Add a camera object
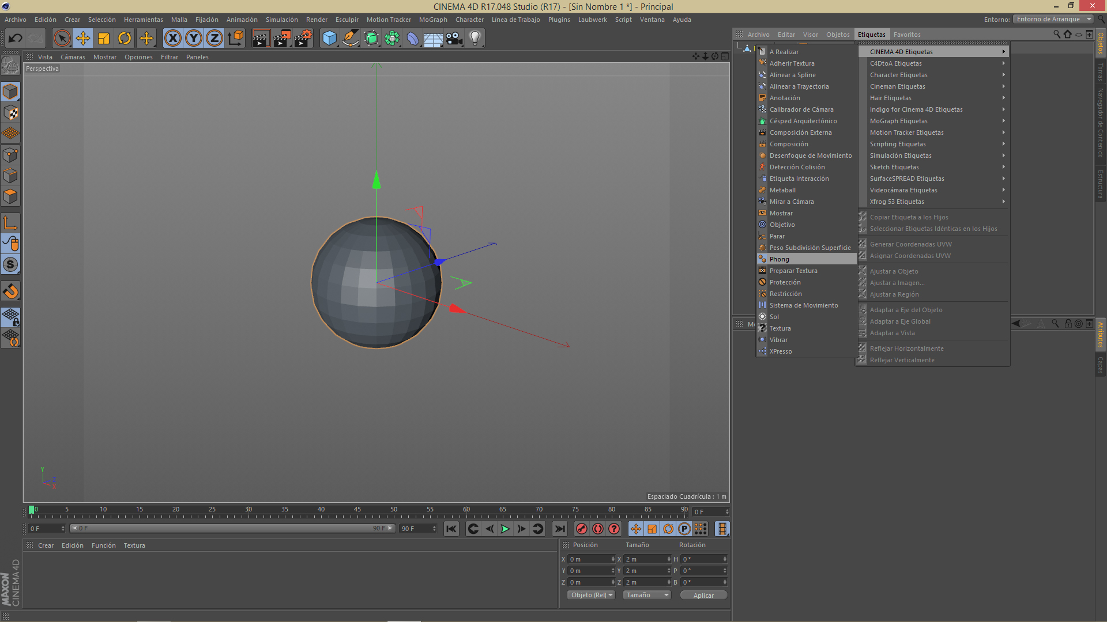This screenshot has height=622, width=1107. pyautogui.click(x=454, y=39)
